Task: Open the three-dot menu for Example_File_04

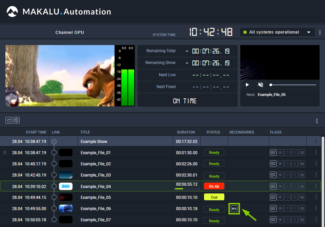Action: pyautogui.click(x=316, y=186)
